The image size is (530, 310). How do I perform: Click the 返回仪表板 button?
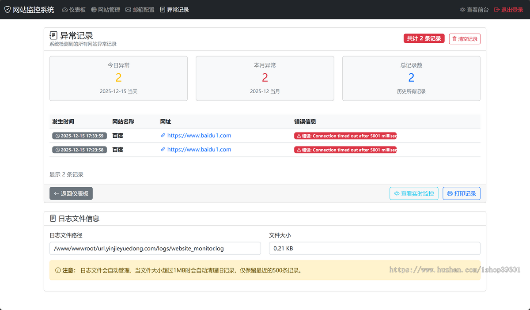coord(71,193)
